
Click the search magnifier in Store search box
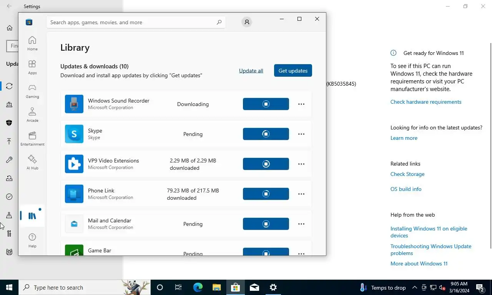pos(219,22)
